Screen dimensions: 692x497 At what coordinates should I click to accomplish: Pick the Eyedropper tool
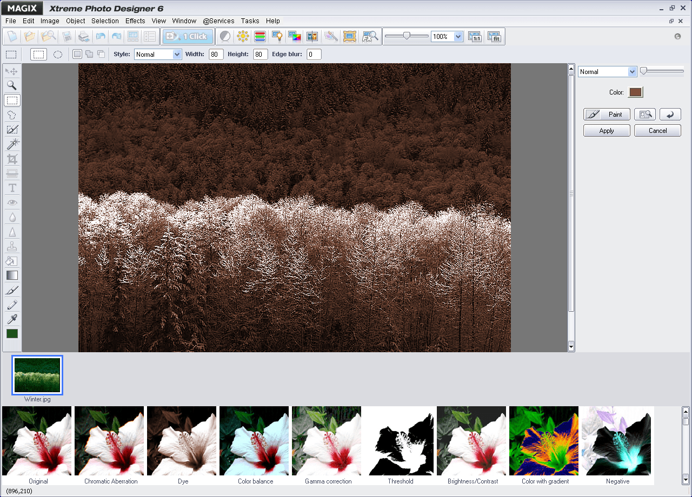(12, 319)
